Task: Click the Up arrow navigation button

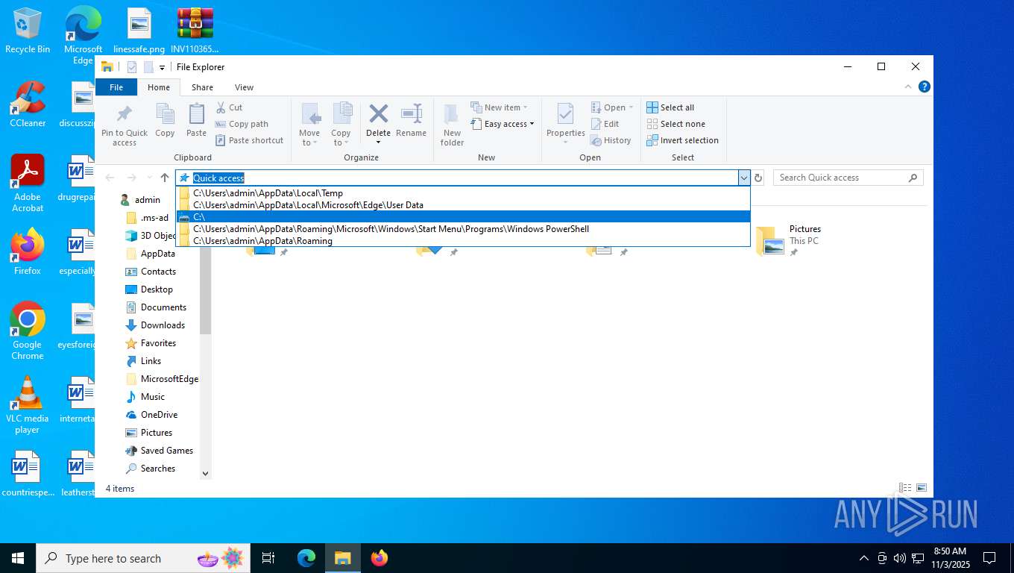Action: [x=165, y=178]
